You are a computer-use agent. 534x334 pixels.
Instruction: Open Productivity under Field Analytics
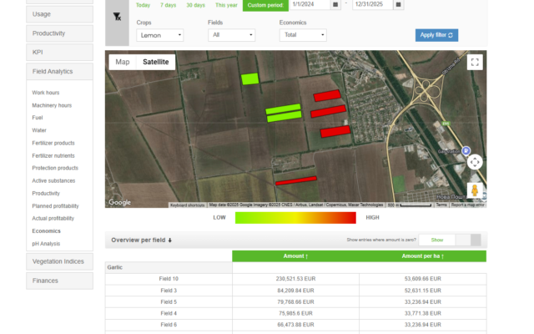46,193
